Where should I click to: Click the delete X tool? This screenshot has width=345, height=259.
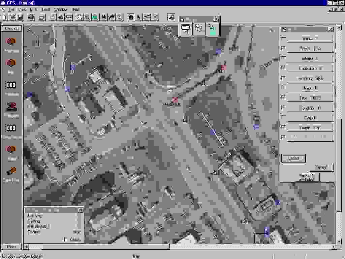tap(155, 17)
